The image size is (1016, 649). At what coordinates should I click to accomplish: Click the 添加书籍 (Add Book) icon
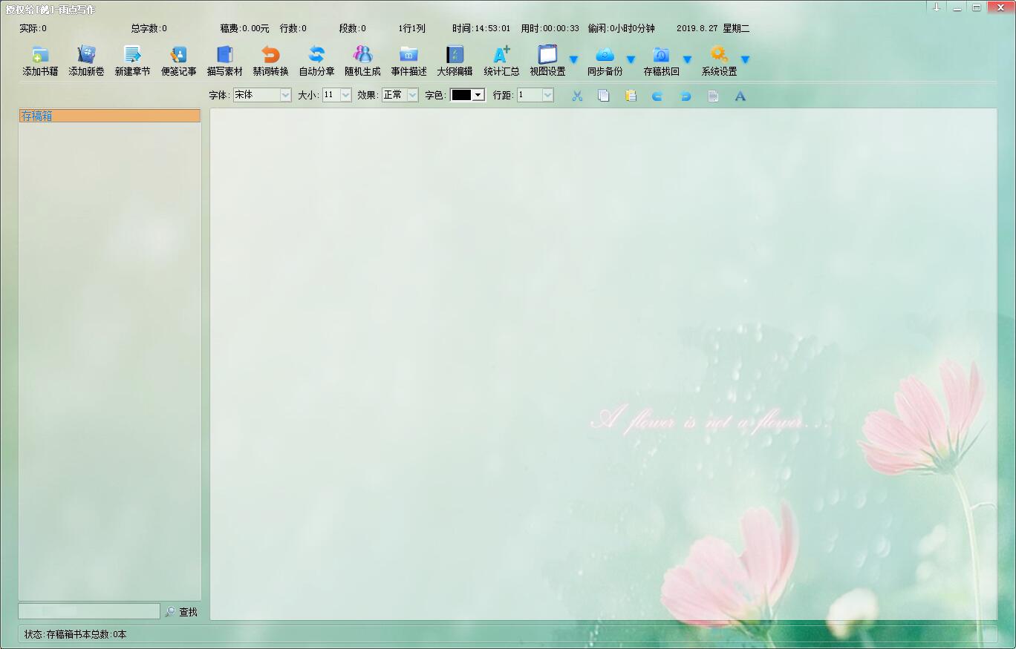tap(40, 56)
